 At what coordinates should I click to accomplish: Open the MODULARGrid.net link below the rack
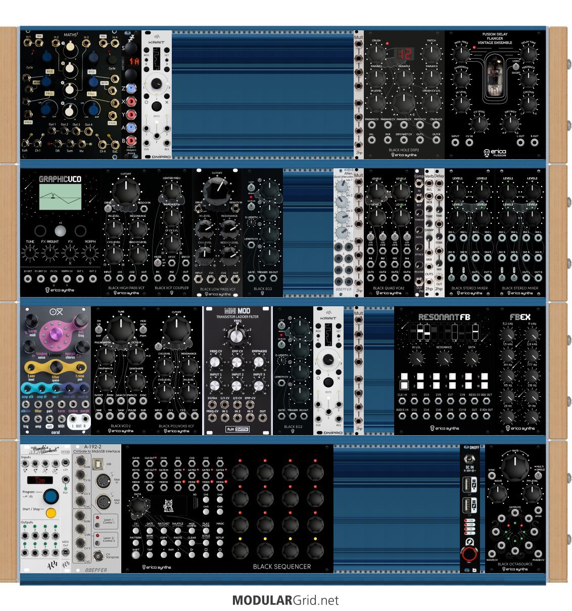[x=285, y=600]
